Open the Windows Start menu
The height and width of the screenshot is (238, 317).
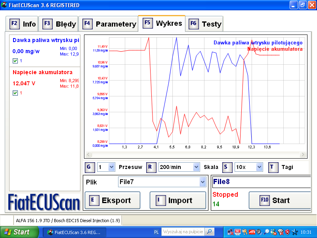[x=19, y=232]
